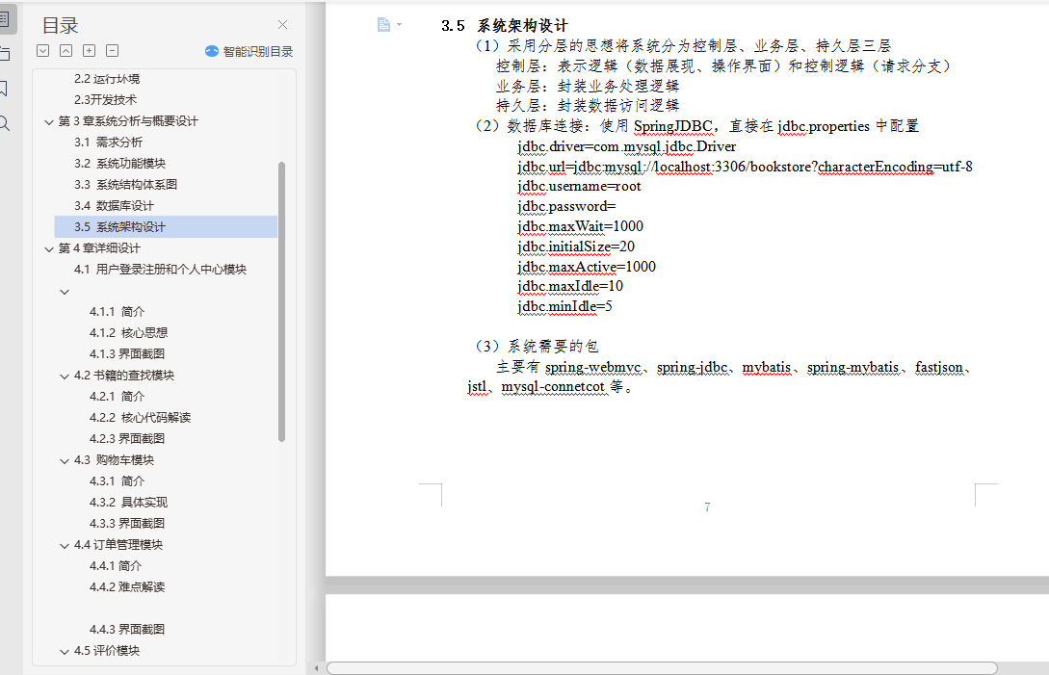Image resolution: width=1049 pixels, height=675 pixels.
Task: Click the document horizontal scrollbar thumb
Action: 662,668
